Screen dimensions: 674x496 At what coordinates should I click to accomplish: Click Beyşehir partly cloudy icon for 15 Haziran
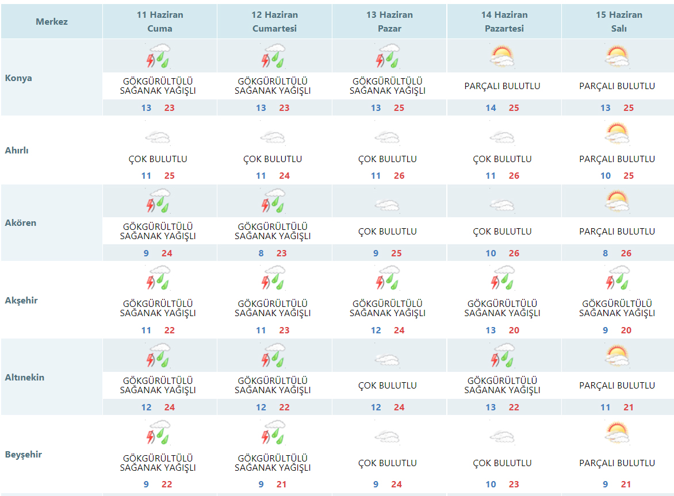coord(617,433)
